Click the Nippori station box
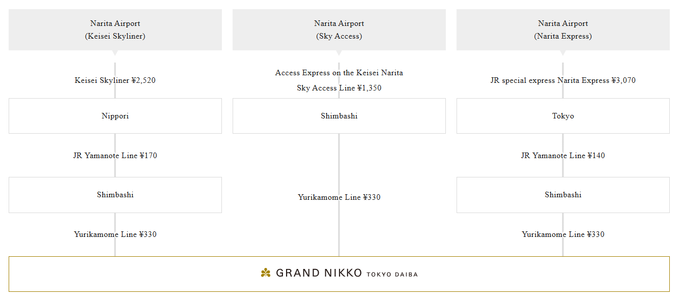The height and width of the screenshot is (302, 682). coord(115,116)
